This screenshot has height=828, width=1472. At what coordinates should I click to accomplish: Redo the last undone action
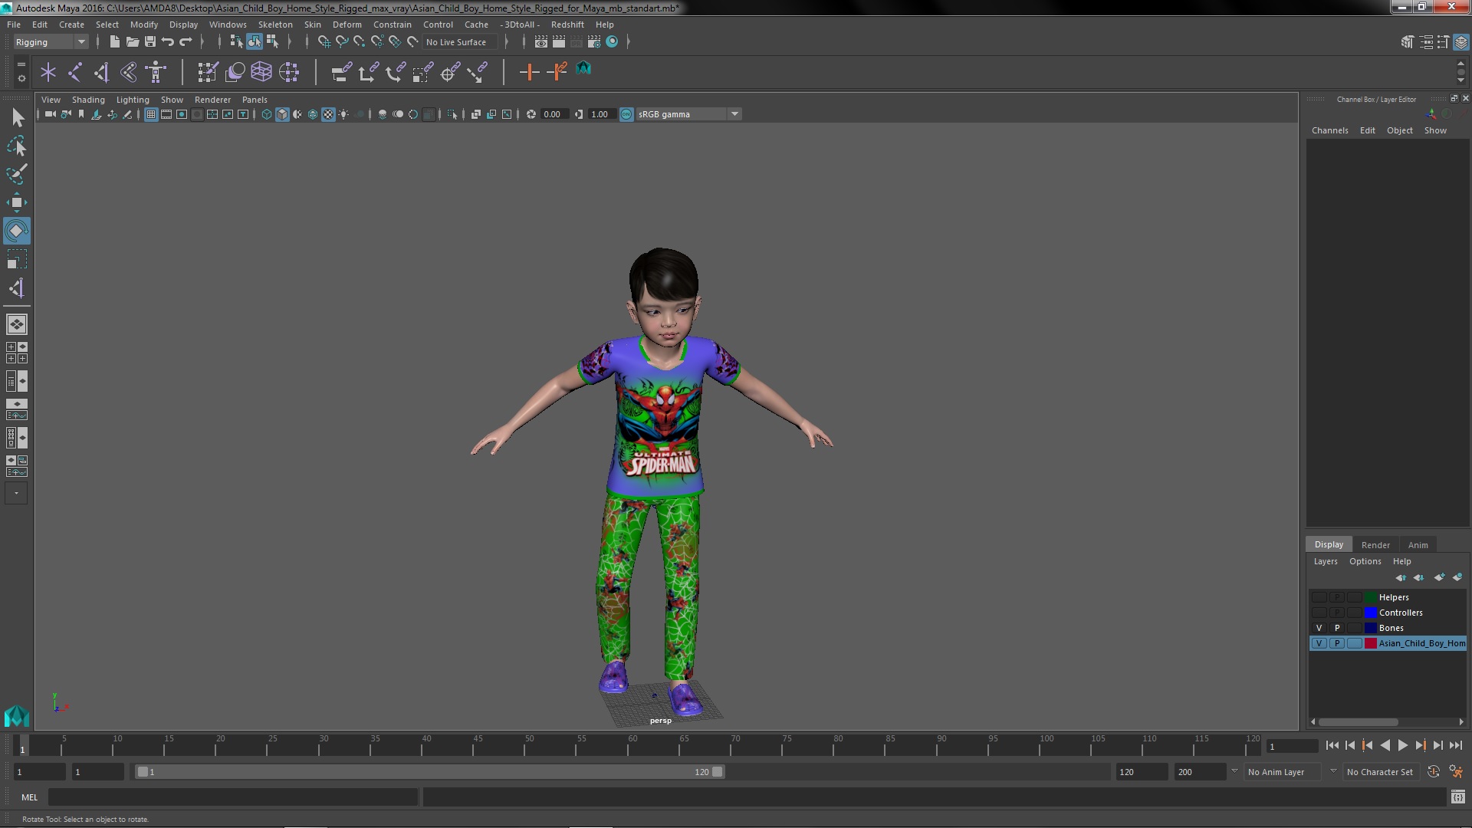186,41
